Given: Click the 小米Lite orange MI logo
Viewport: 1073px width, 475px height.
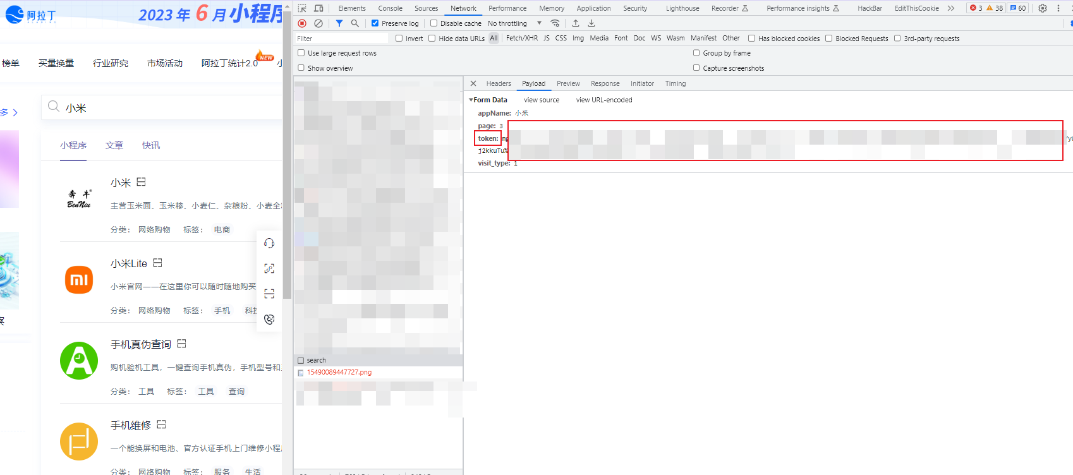Looking at the screenshot, I should [79, 280].
